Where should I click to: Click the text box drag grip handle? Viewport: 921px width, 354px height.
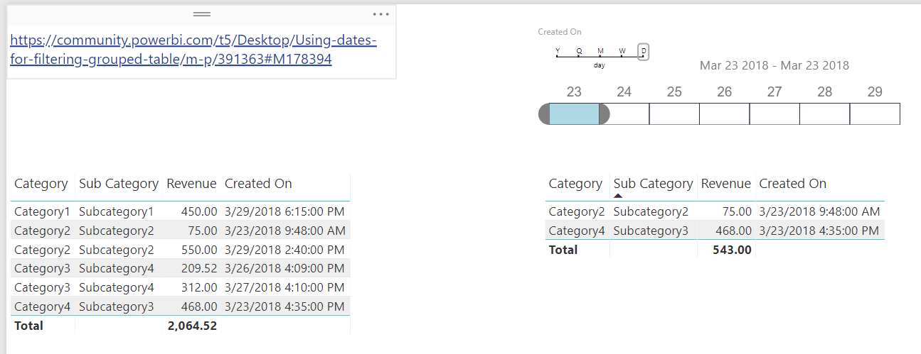click(x=202, y=14)
